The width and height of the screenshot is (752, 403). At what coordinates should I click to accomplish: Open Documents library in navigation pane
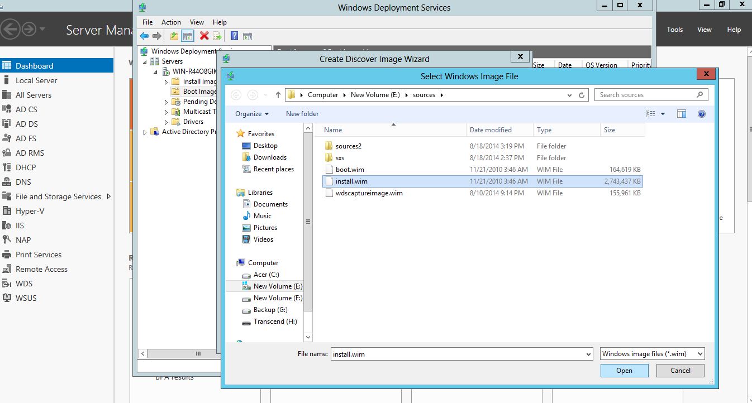tap(270, 204)
